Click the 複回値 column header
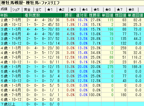Screen dimensions: 144x106 (x=121, y=15)
